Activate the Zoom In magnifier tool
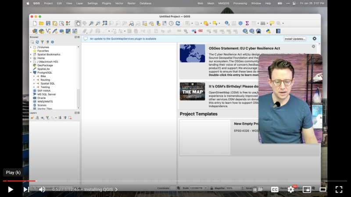This screenshot has width=351, height=197. point(91,23)
